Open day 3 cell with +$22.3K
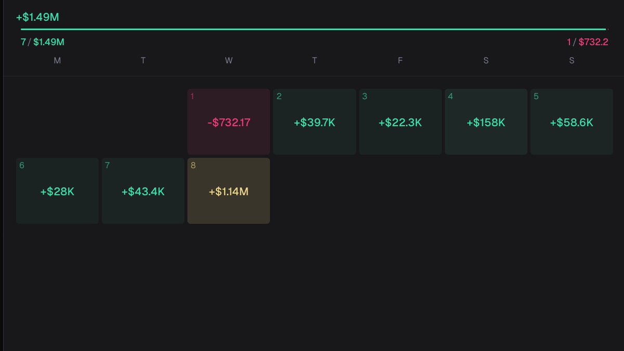 400,122
